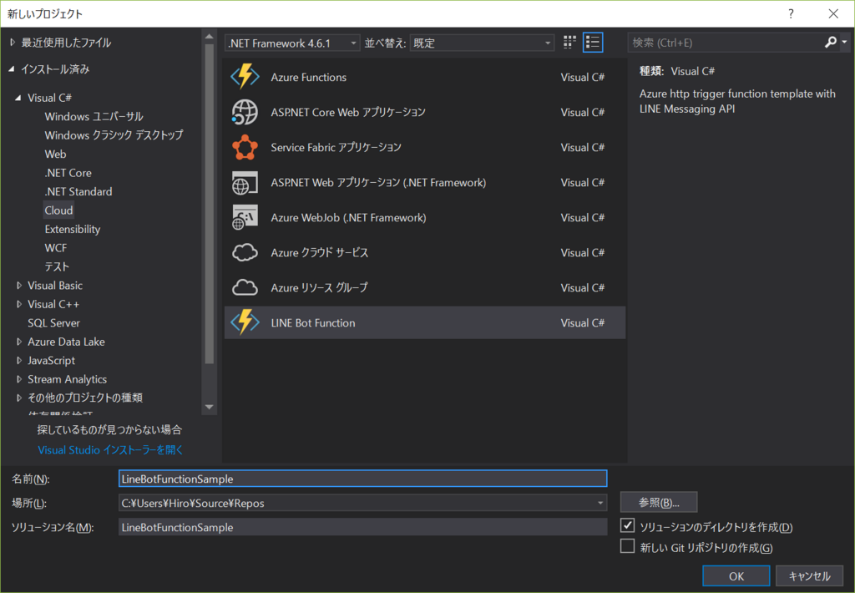Click the LINE Bot Function lightning icon

coord(245,322)
